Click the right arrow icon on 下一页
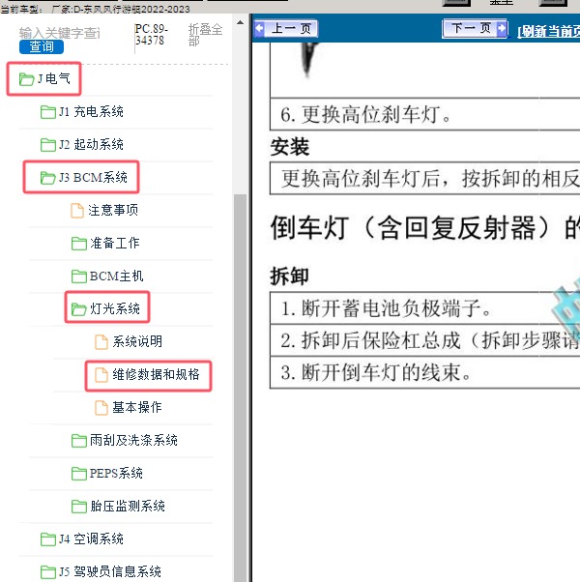Screen dimensions: 580x582 (x=502, y=28)
